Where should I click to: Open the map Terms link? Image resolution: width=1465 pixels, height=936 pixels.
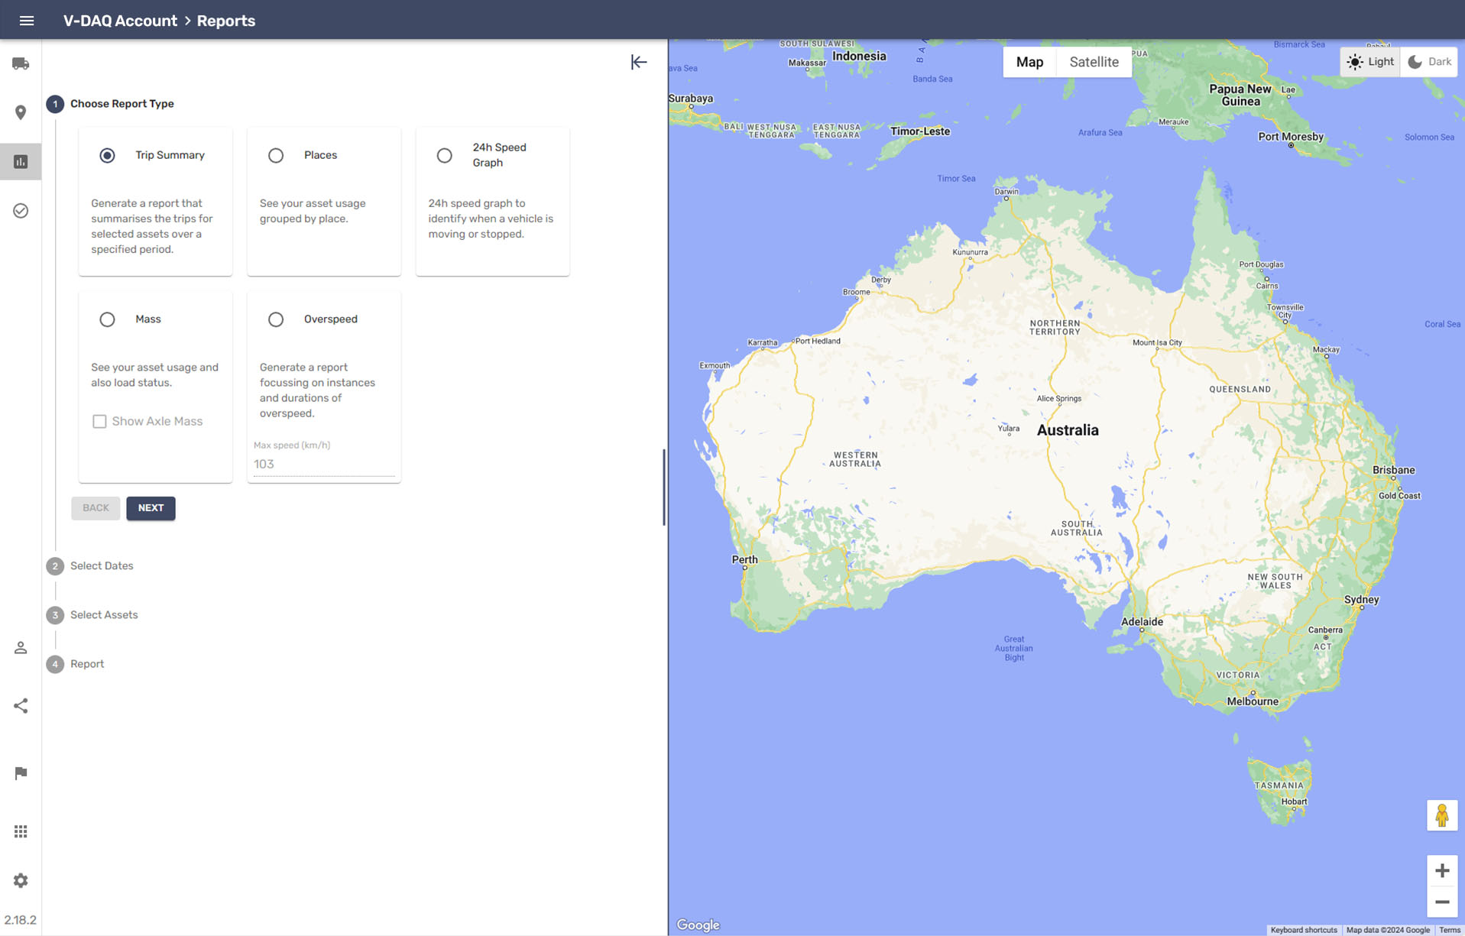pos(1449,930)
